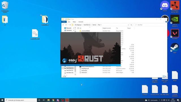The height and width of the screenshot is (102, 181).
Task: Select İndirilenler in the navigation pane
Action: pos(69,30)
